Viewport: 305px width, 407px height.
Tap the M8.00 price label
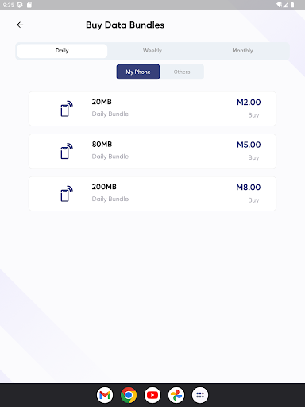[249, 188]
